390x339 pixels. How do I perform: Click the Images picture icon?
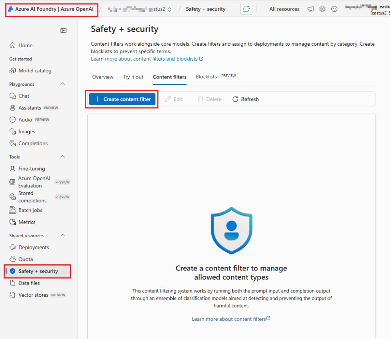(x=13, y=131)
